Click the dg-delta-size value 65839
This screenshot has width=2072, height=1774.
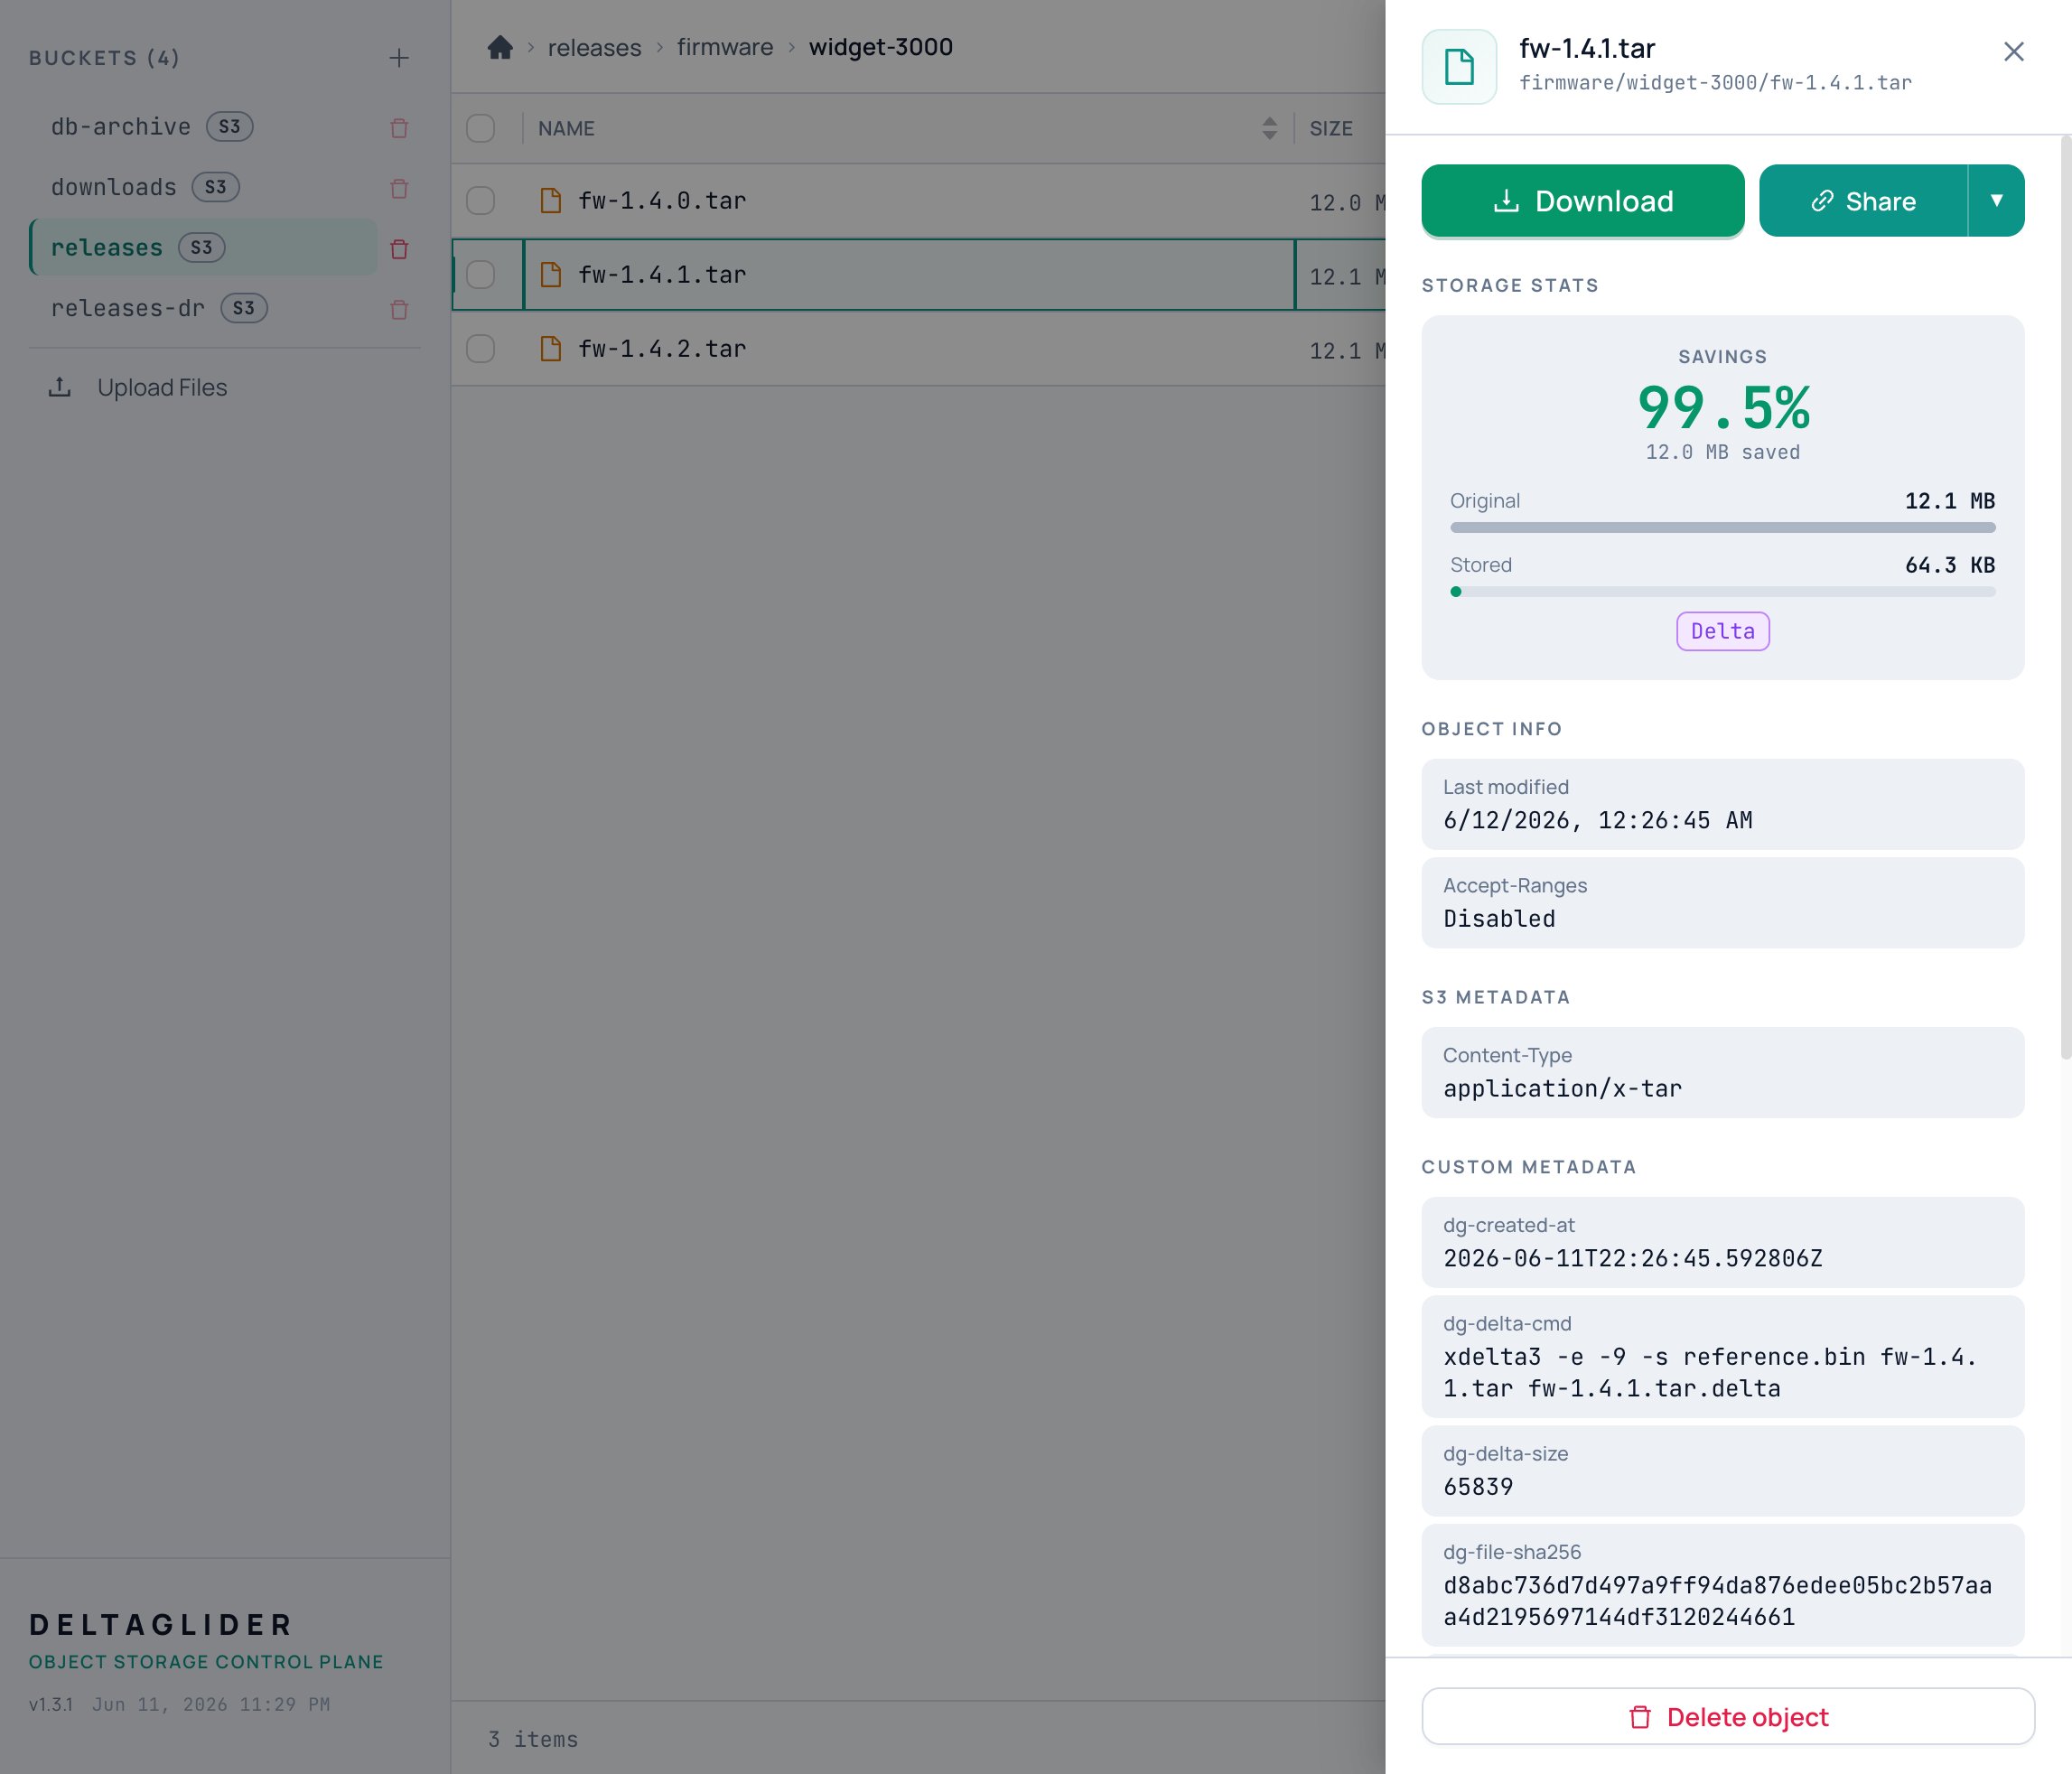tap(1478, 1486)
